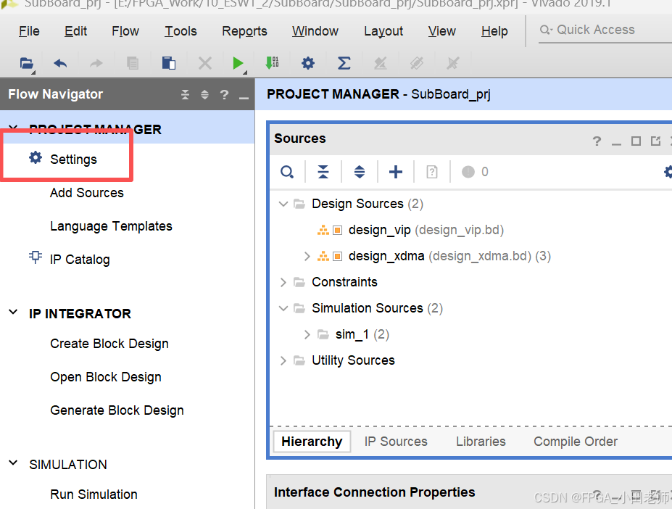672x509 pixels.
Task: Click the Program Device download icon
Action: [272, 63]
